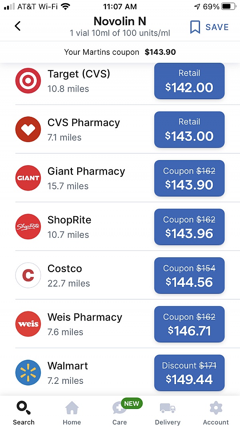The height and width of the screenshot is (427, 240).
Task: Go to the Home tab
Action: (x=72, y=413)
